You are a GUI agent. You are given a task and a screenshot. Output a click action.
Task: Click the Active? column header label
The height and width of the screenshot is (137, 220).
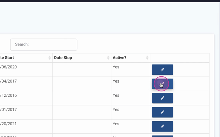tap(120, 58)
